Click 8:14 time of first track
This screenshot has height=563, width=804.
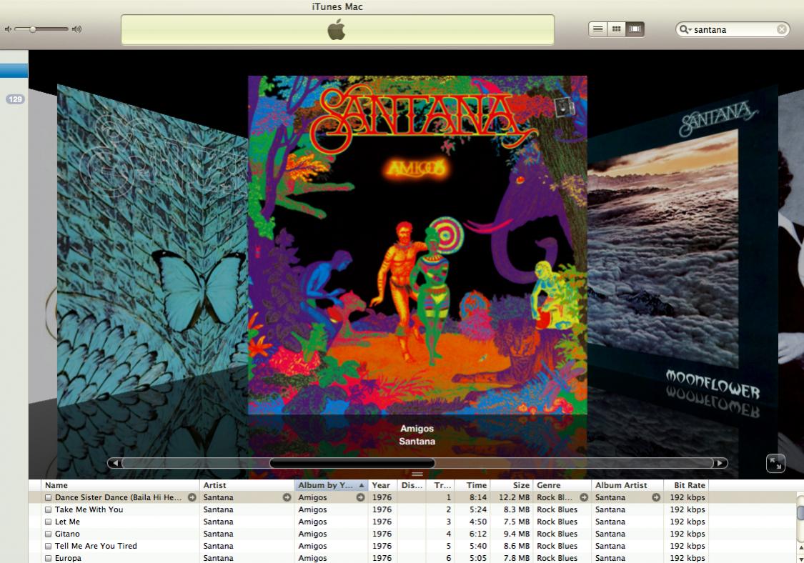[478, 497]
